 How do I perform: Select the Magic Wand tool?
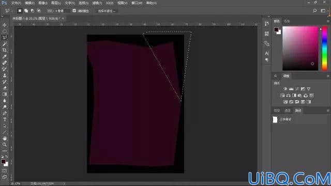(5, 44)
